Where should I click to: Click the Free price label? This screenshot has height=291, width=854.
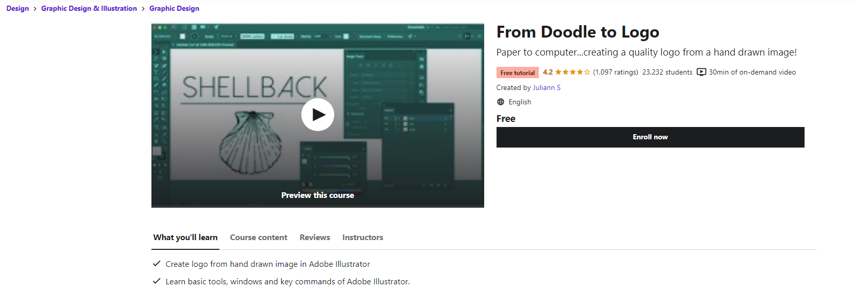coord(506,119)
